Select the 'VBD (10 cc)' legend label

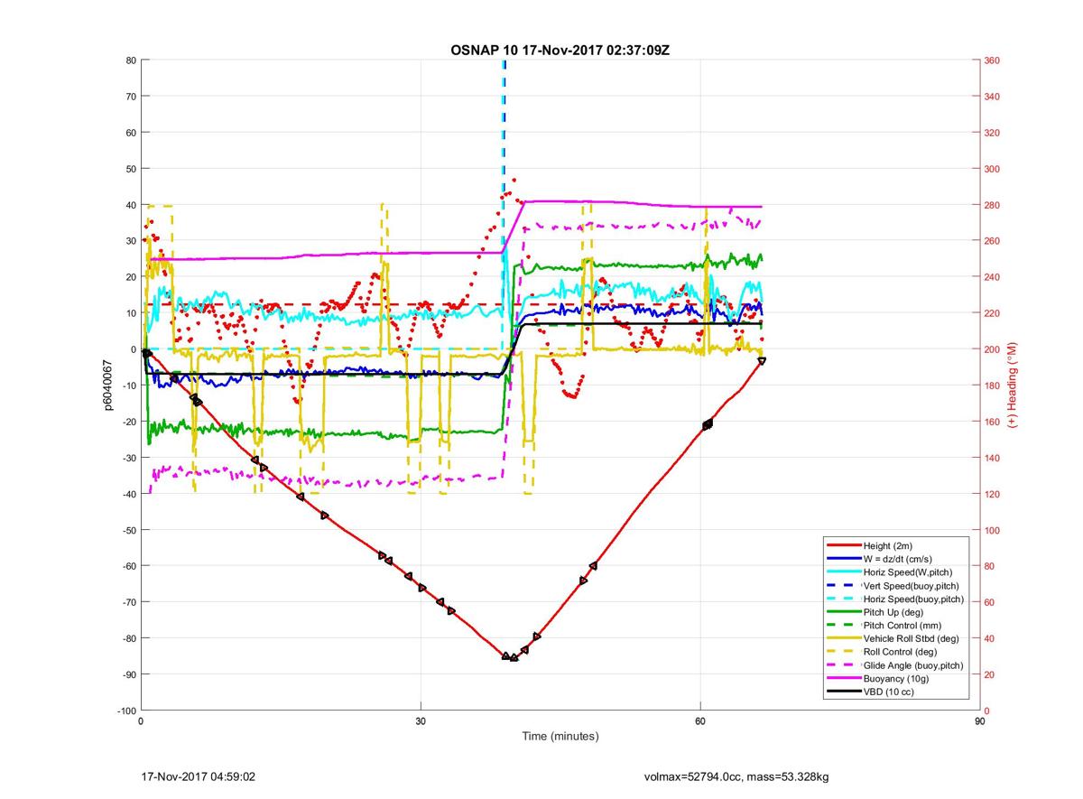pos(890,692)
